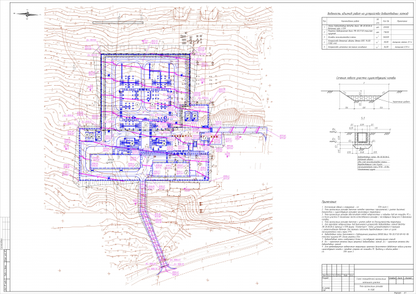Select row 1 of the volumes table
416x294 pixels.
[x=368, y=27]
